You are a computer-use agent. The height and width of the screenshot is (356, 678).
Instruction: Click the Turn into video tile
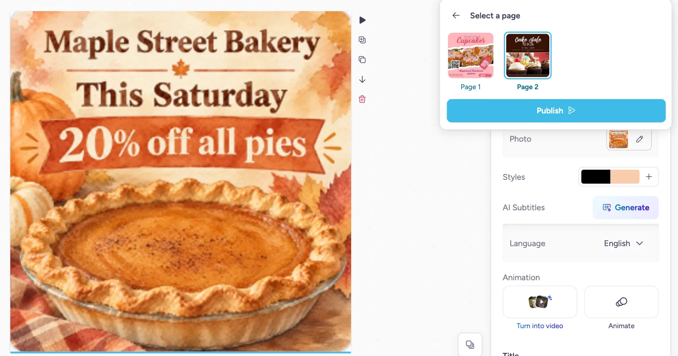coord(540,302)
